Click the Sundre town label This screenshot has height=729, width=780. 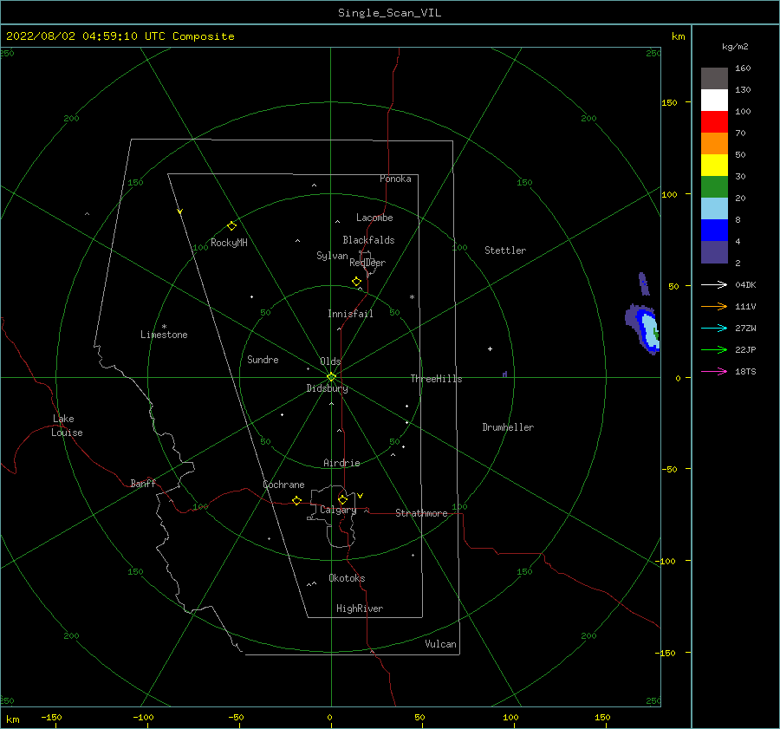pos(263,360)
